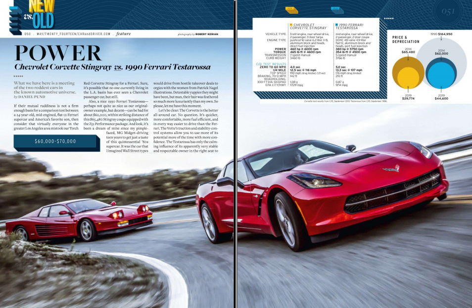The height and width of the screenshot is (308, 472).
Task: Click the page number 051
Action: pos(448,11)
